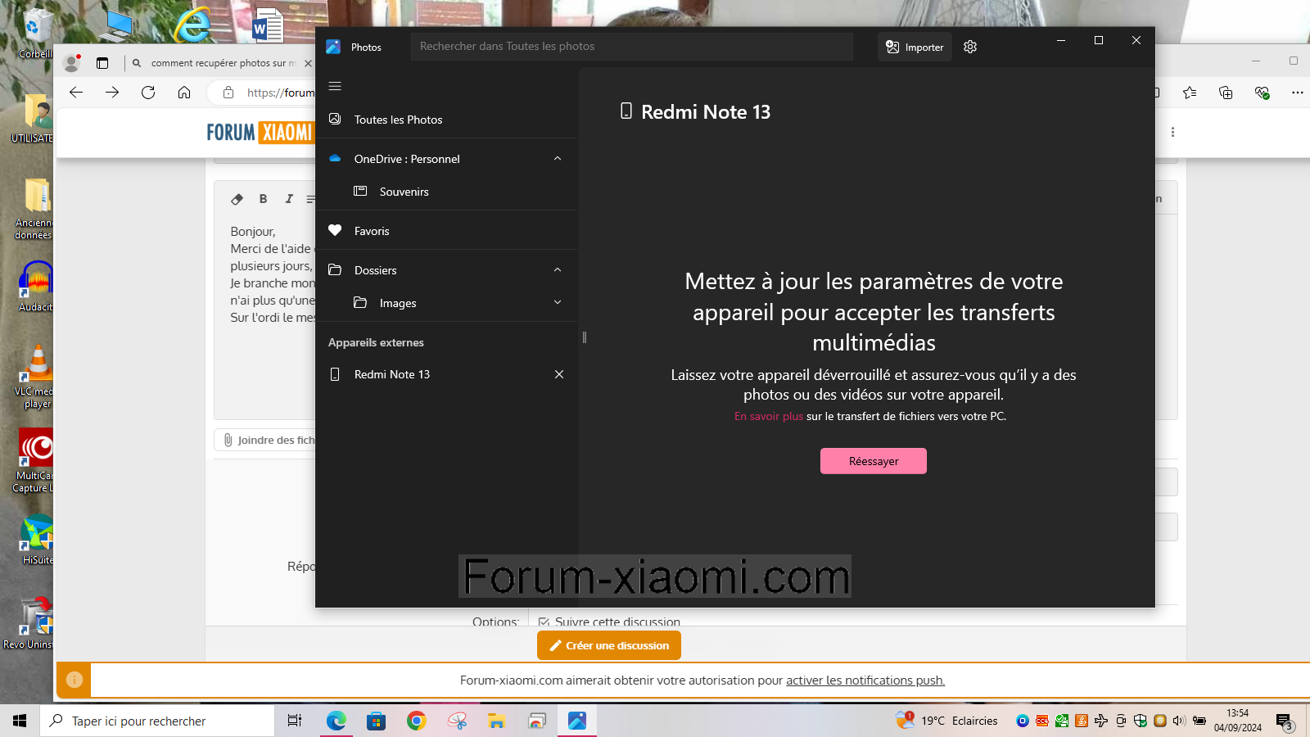Remove Redmi Note 13 with the X
The height and width of the screenshot is (737, 1310).
click(x=559, y=374)
